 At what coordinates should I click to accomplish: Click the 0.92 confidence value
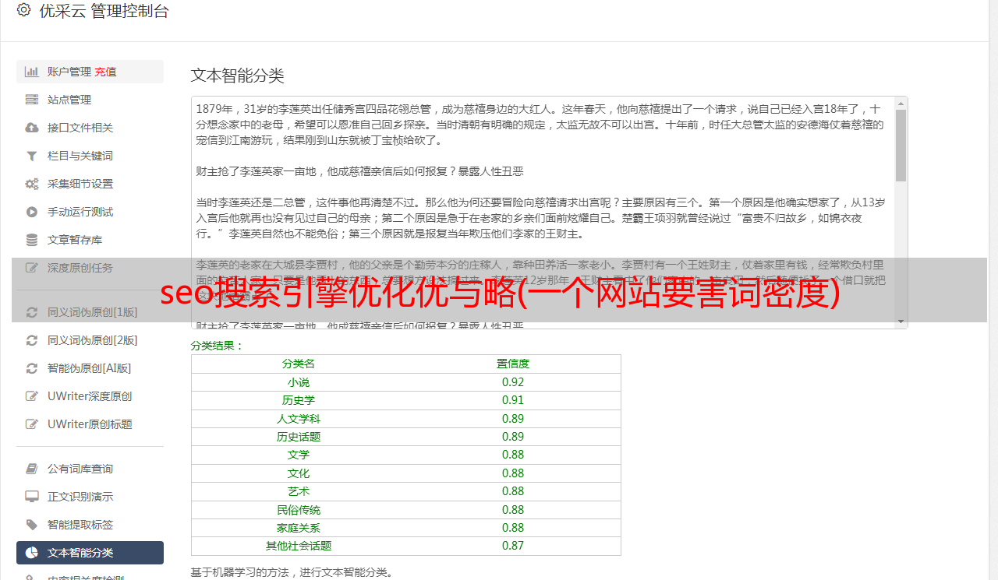tap(513, 382)
